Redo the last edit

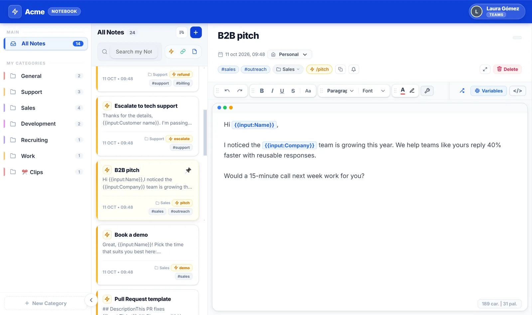[240, 91]
